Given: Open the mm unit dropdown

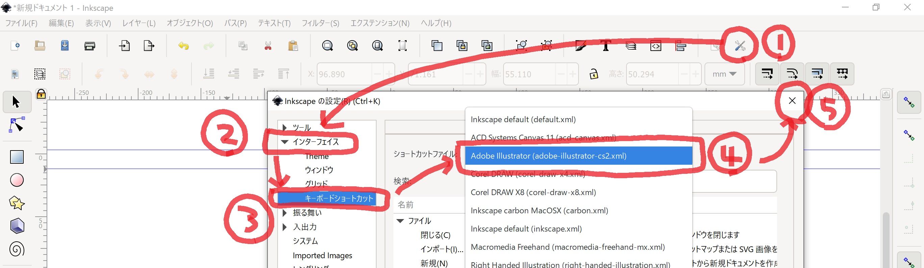Looking at the screenshot, I should coord(724,74).
